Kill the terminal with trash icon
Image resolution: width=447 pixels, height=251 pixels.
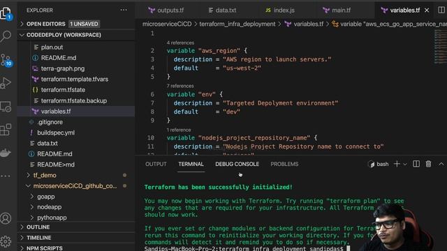428,164
